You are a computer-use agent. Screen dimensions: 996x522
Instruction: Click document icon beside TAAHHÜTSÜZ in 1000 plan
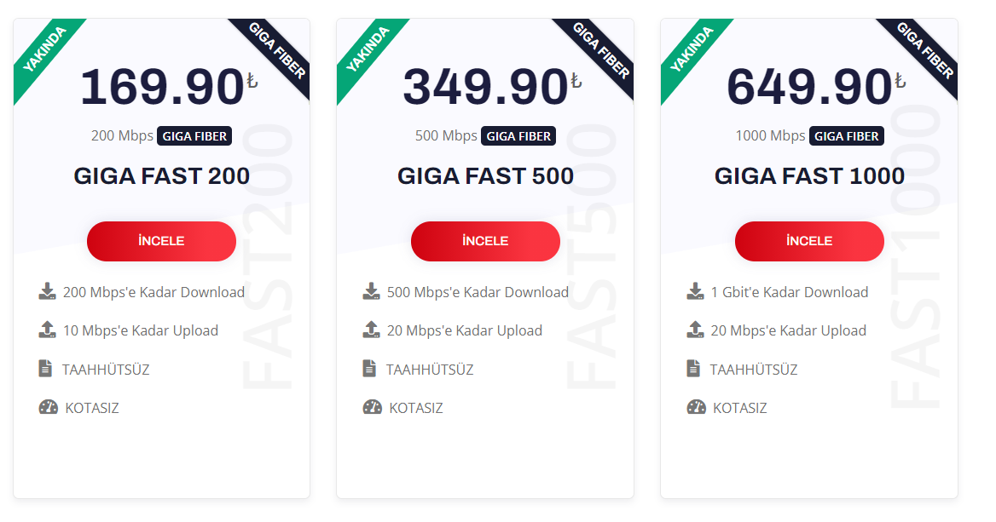[x=693, y=369]
